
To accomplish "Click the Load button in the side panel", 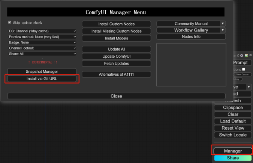I will pos(243,94).
